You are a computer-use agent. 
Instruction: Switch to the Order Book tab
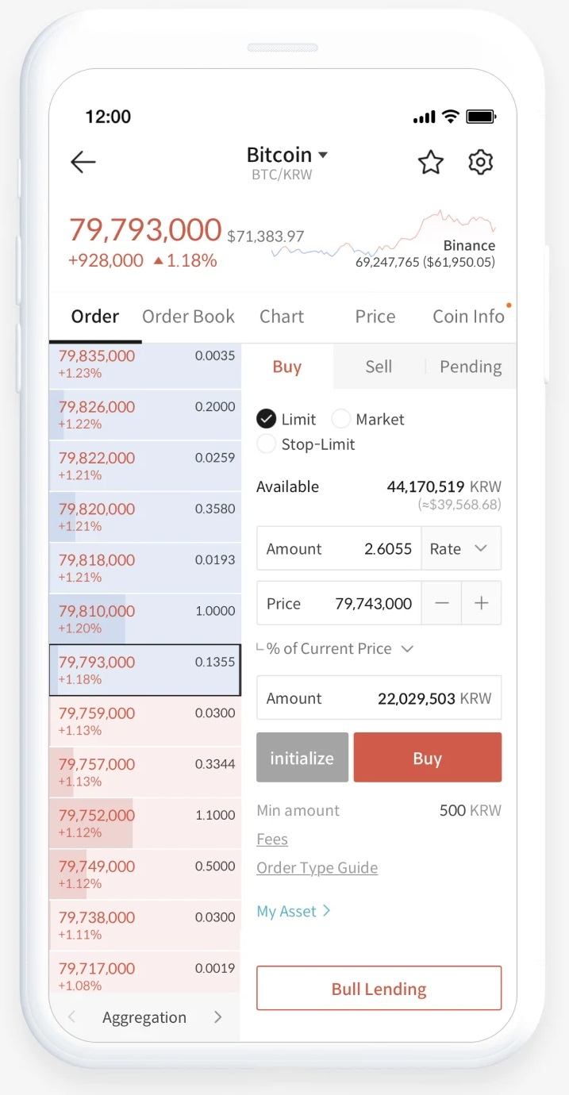tap(188, 317)
